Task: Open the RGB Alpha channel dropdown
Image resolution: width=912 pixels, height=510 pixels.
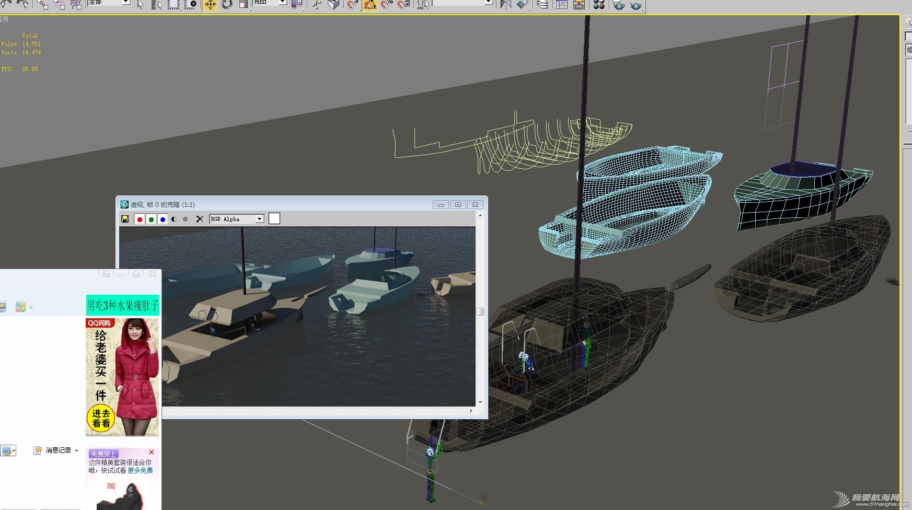Action: click(x=237, y=219)
